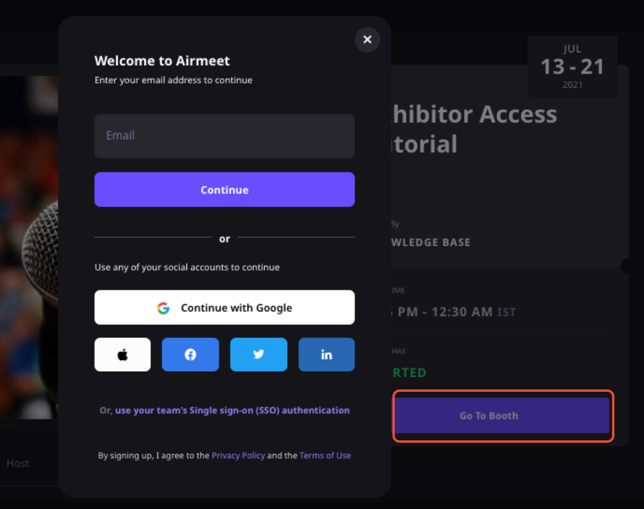Close the Welcome to Airmeet dialog
Screen dimensions: 644x509
tap(367, 40)
